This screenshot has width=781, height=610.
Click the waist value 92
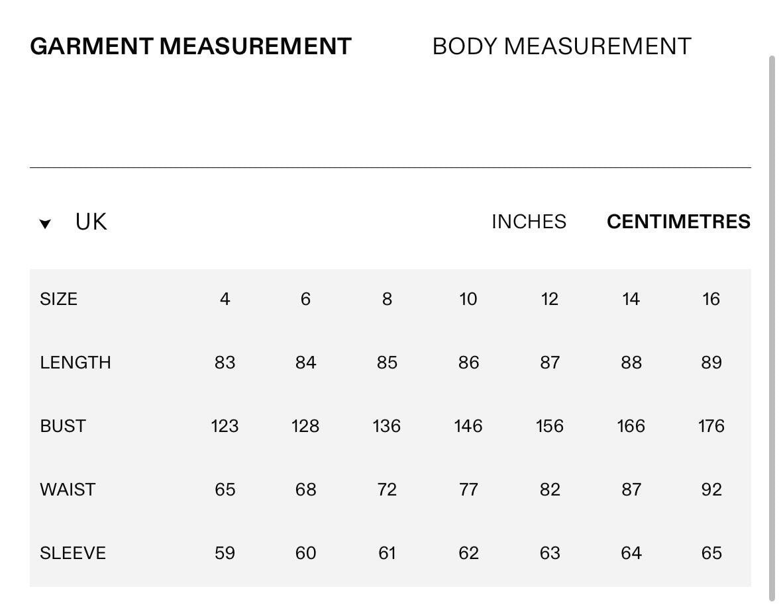coord(711,490)
